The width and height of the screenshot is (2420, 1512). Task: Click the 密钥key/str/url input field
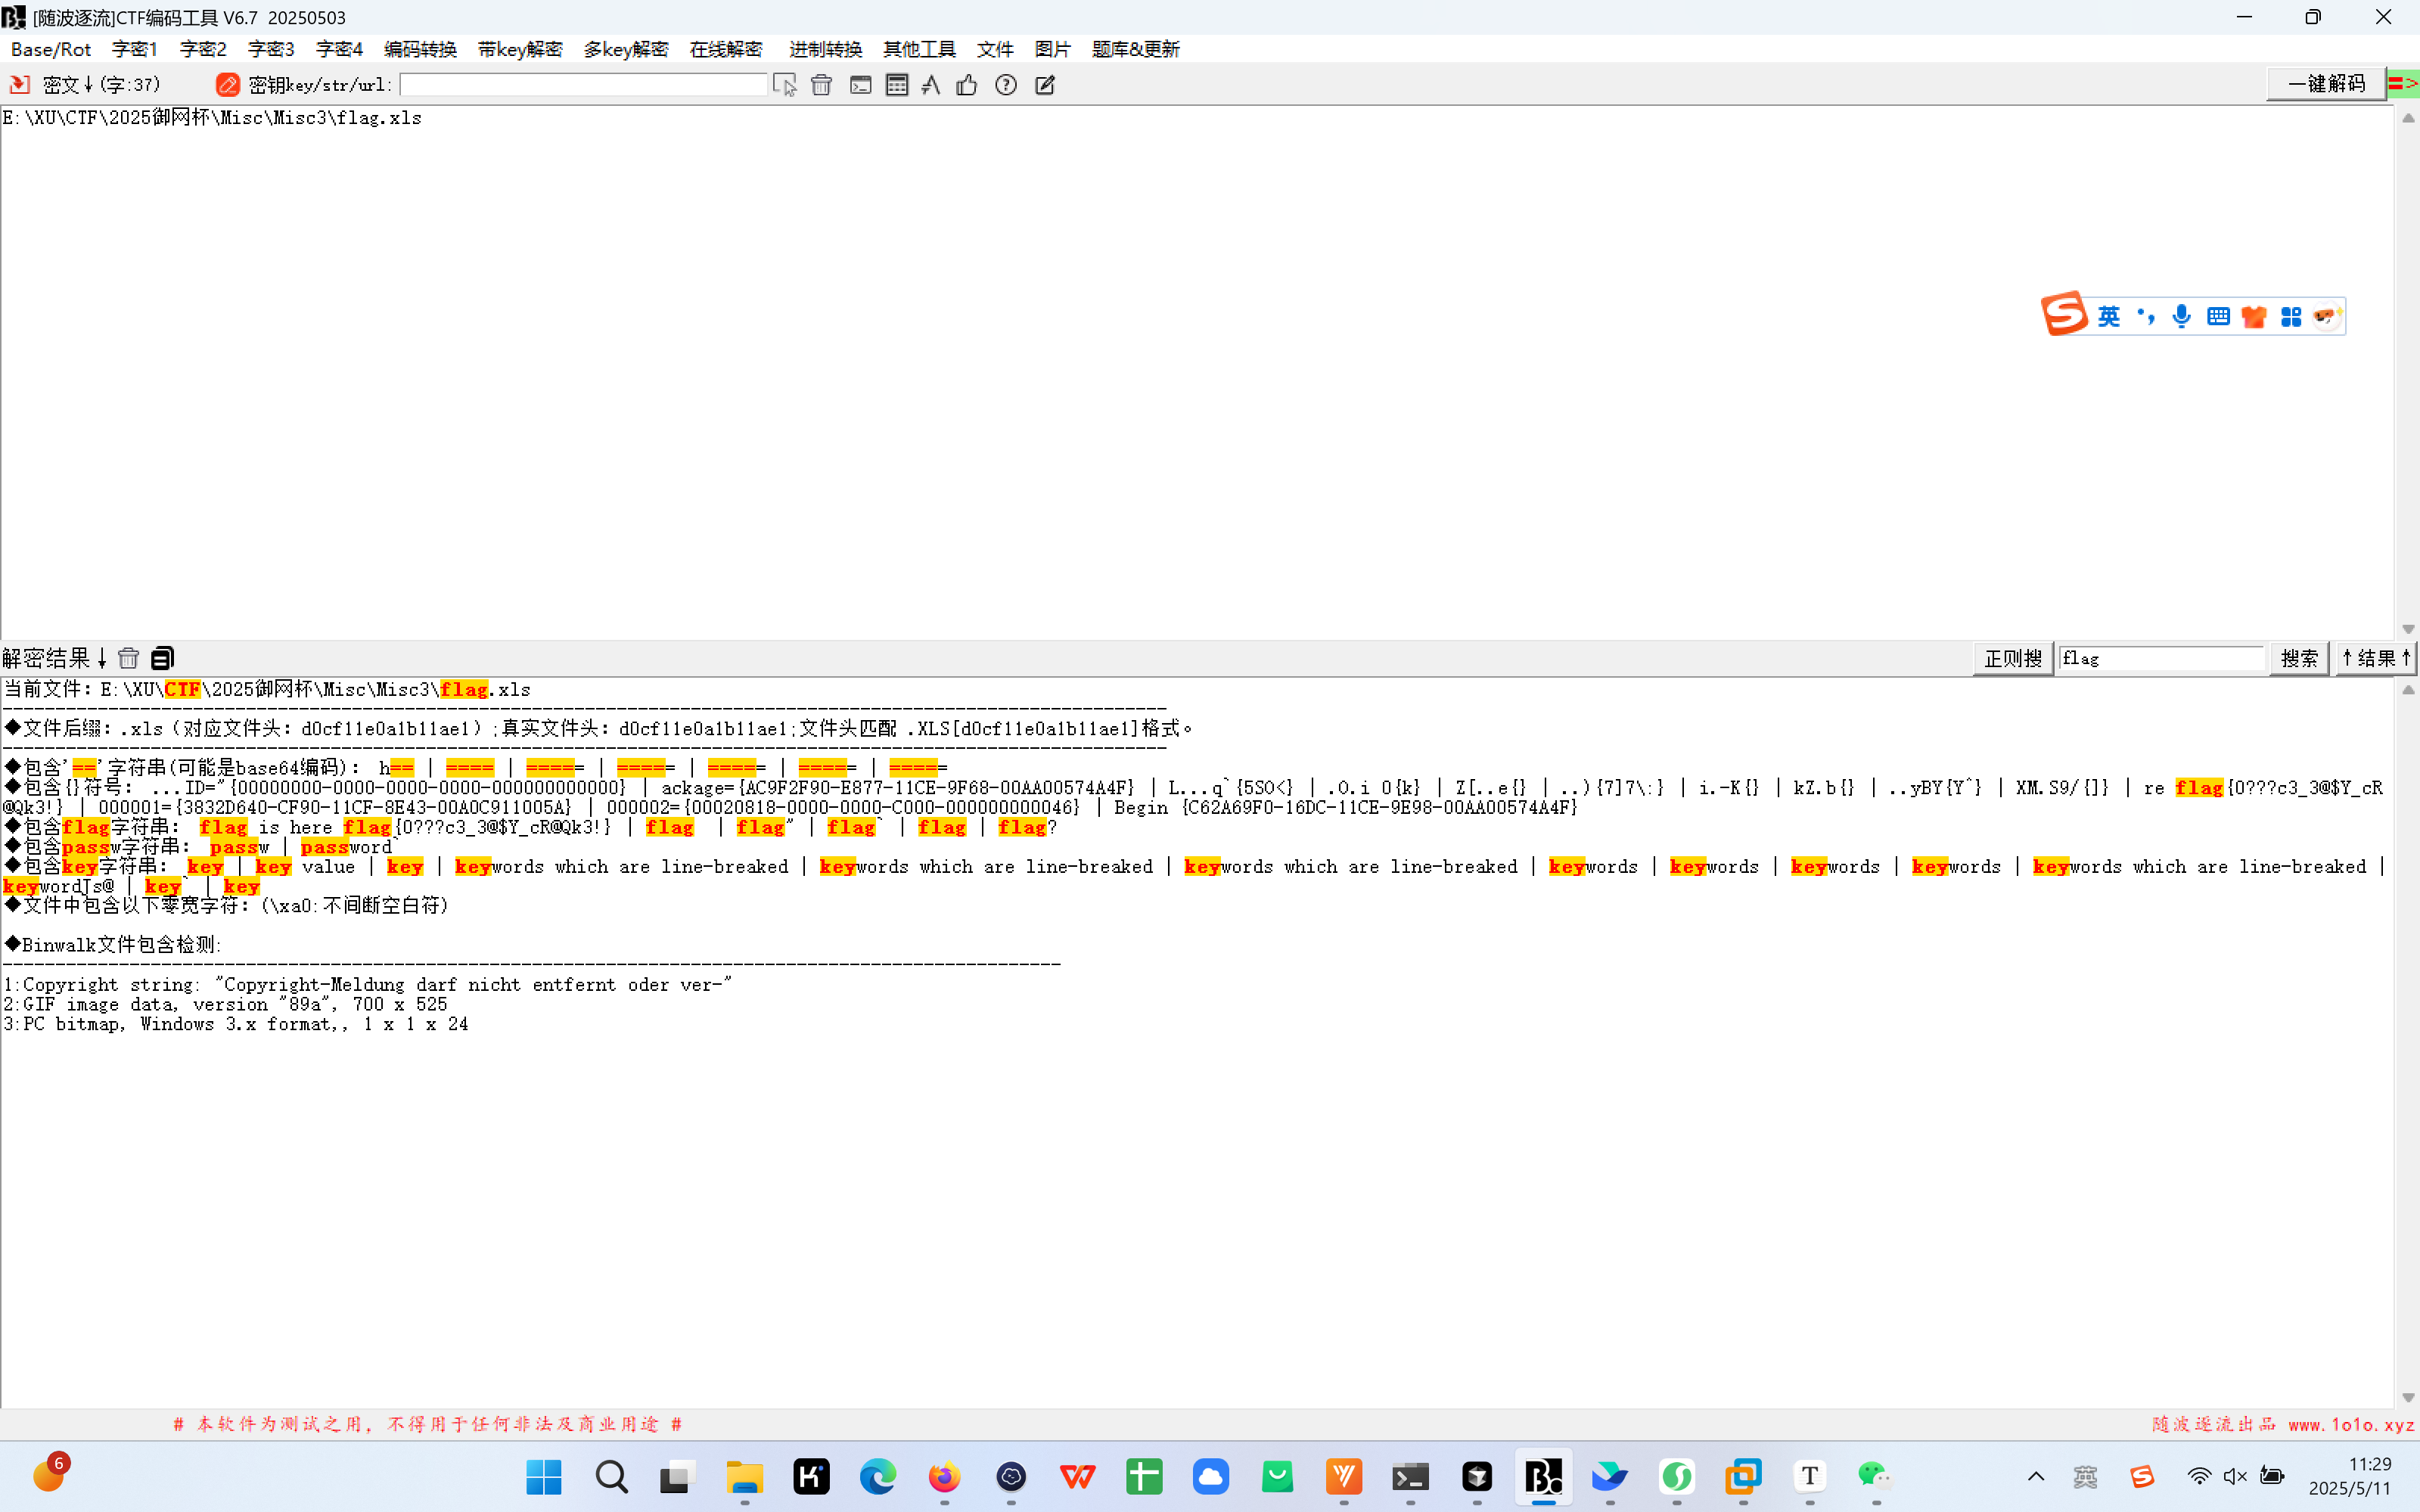click(583, 85)
